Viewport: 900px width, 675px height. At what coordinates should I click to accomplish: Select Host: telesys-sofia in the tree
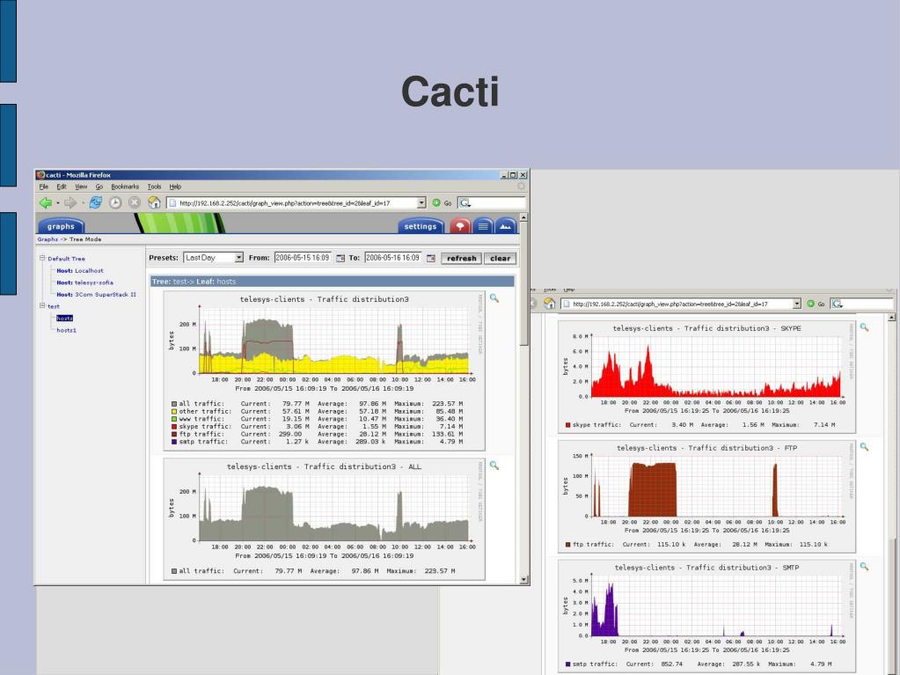pos(85,282)
